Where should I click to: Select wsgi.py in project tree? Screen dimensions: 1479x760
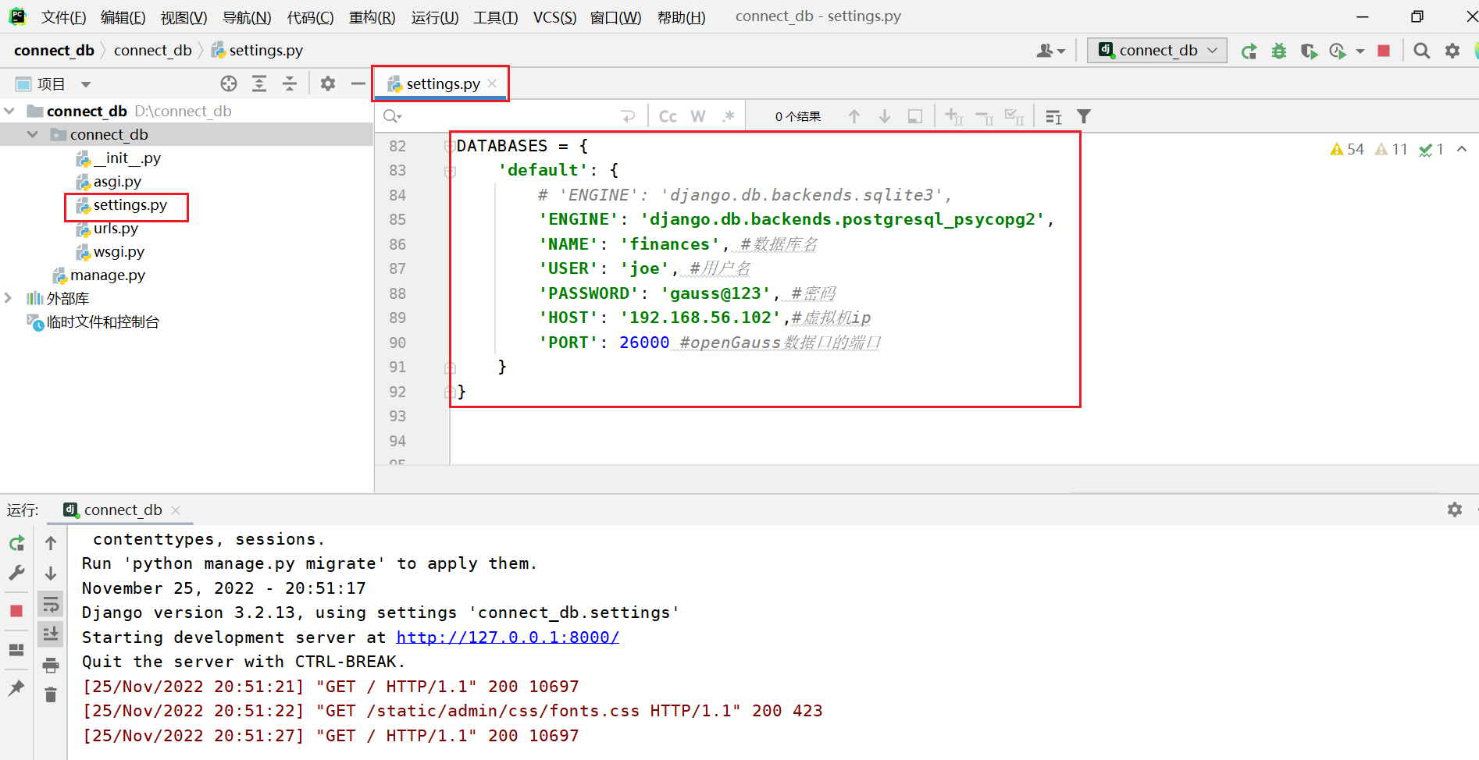[x=110, y=251]
